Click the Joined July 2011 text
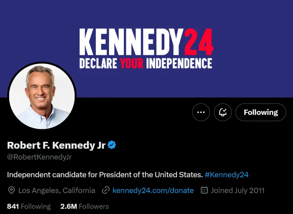The width and height of the screenshot is (293, 214). (x=237, y=190)
